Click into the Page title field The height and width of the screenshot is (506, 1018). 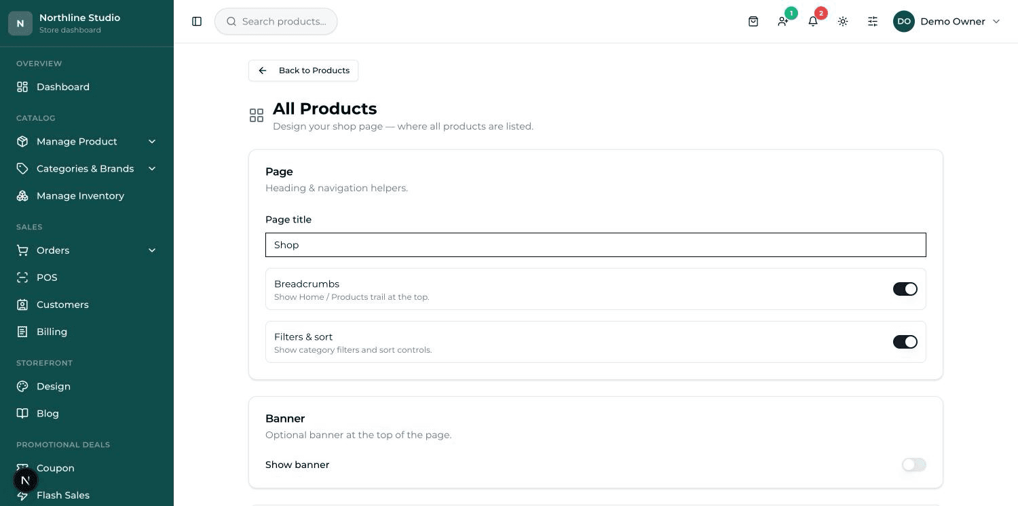click(596, 245)
